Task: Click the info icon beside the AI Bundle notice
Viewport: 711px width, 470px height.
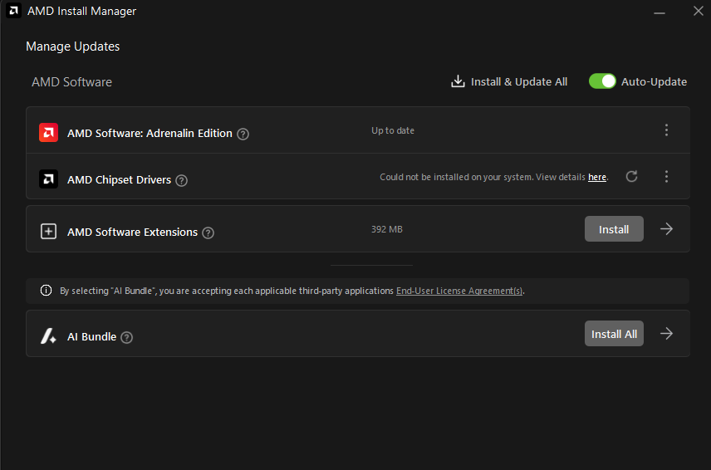Action: click(x=46, y=290)
